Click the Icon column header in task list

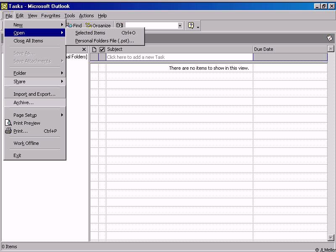(94, 49)
